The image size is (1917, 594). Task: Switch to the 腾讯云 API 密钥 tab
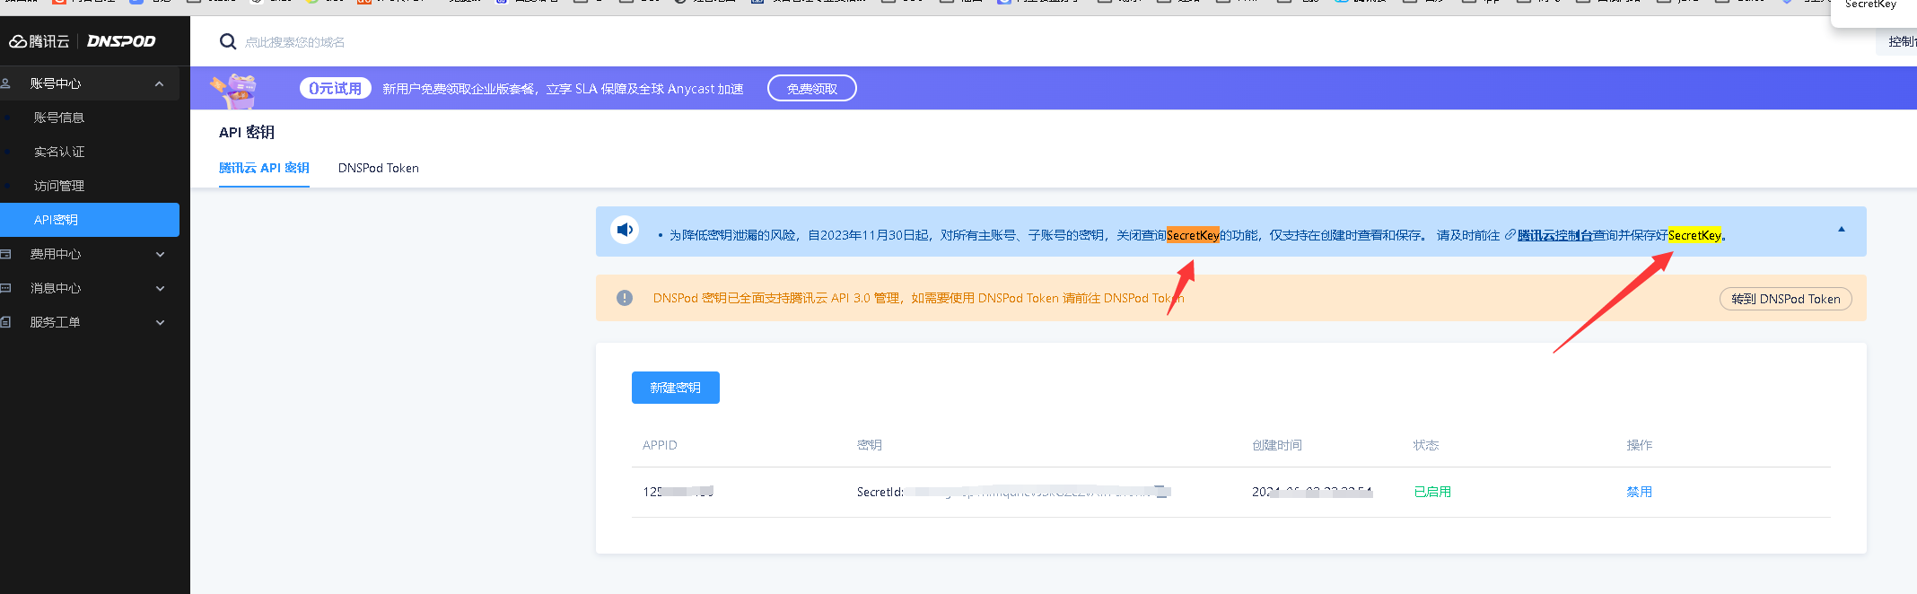tap(264, 168)
